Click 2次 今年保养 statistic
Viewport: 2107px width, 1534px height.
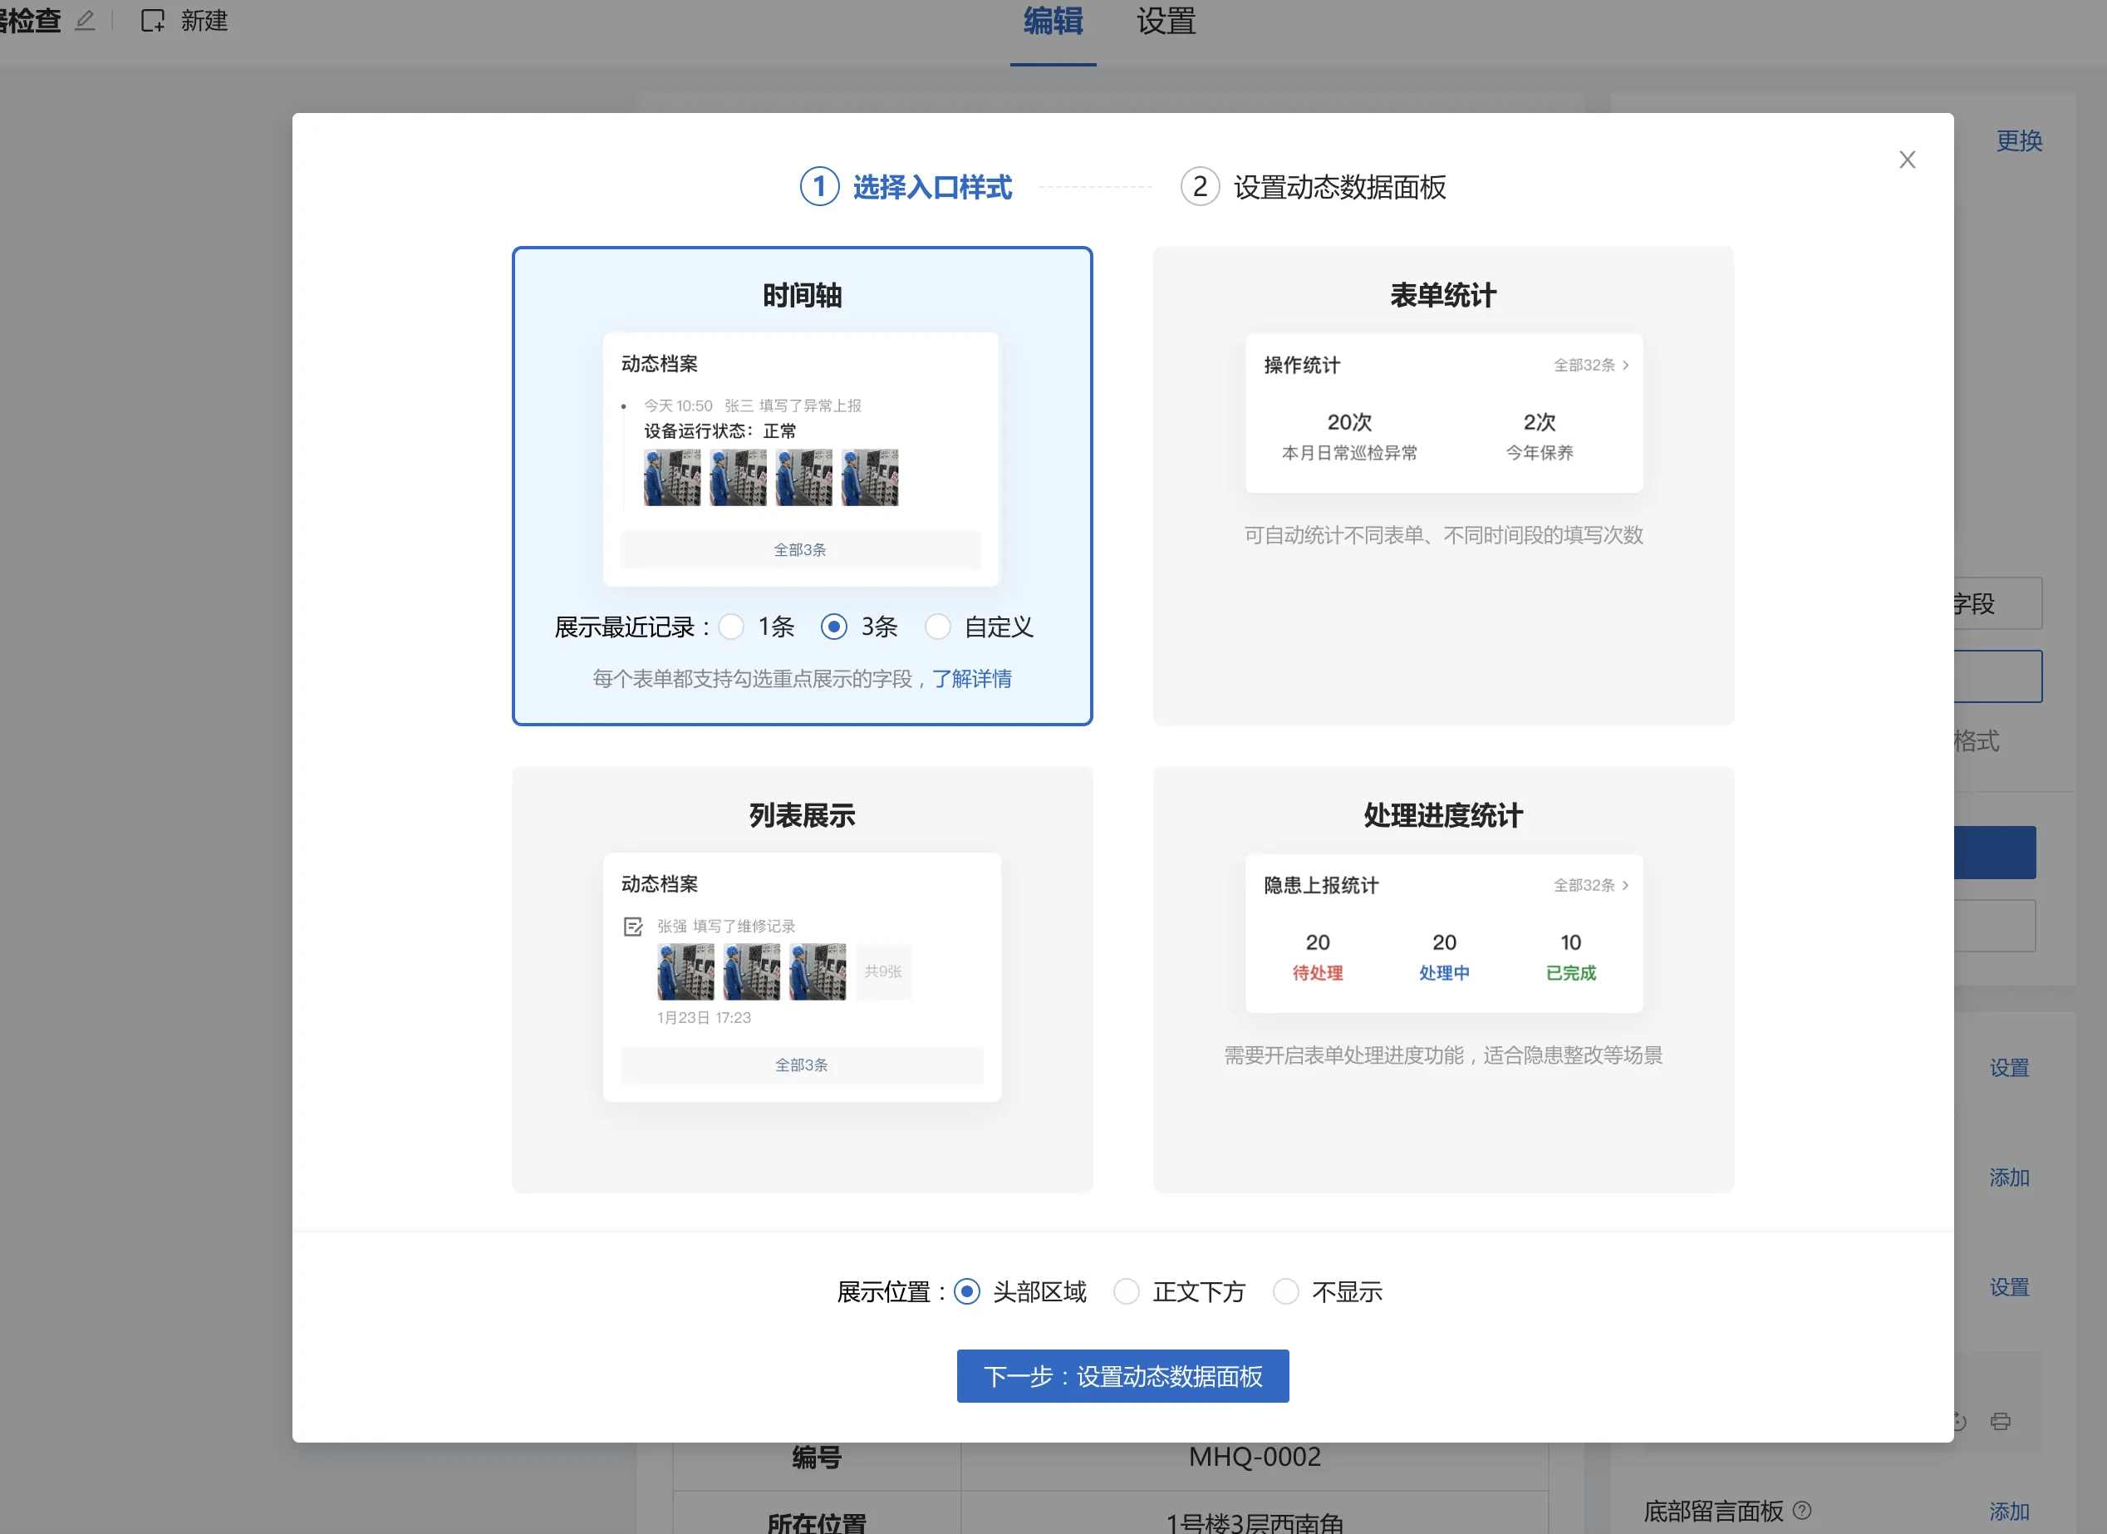[1540, 437]
